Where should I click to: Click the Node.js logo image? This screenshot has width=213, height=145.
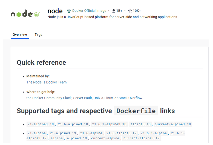click(25, 14)
